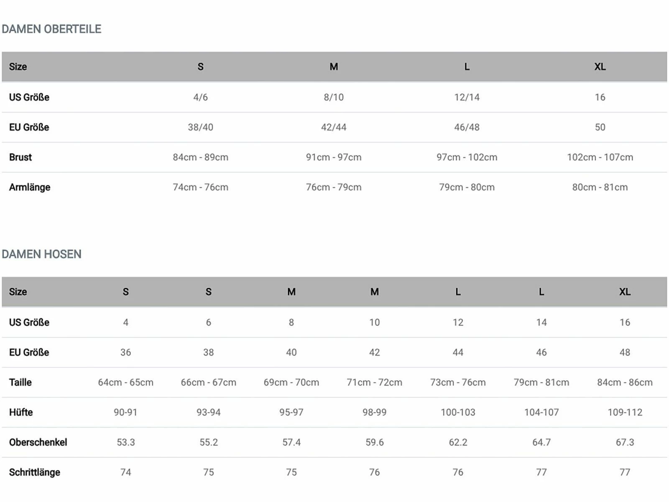Screen dimensions: 669x502
Task: Click the Brust row label
Action: click(x=20, y=157)
